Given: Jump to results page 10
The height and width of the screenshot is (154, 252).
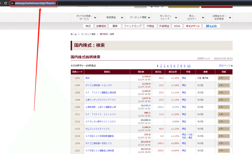Looking at the screenshot, I should (x=189, y=66).
